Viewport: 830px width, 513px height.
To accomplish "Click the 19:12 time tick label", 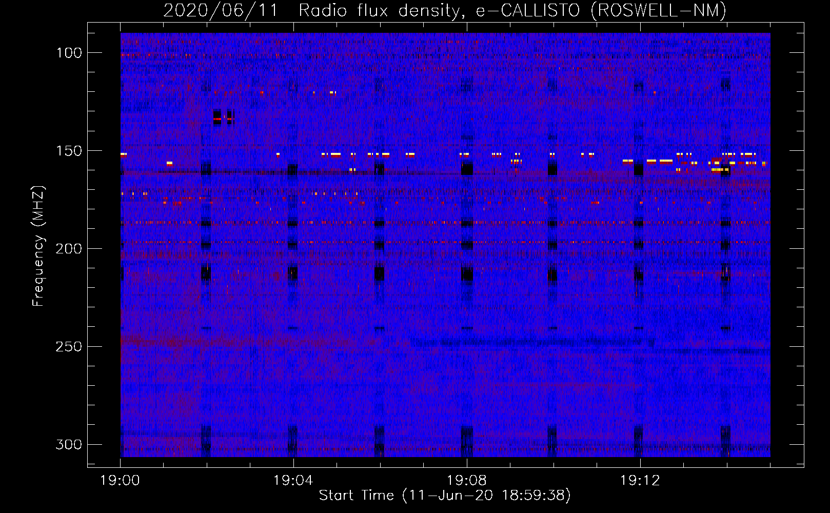I will coord(640,481).
